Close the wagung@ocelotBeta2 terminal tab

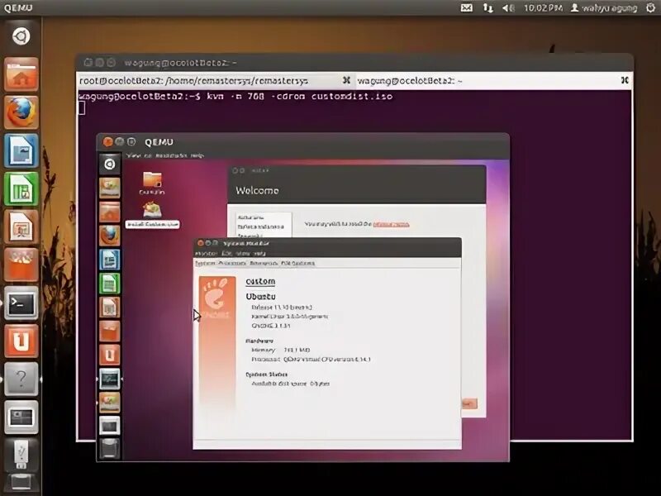[625, 80]
